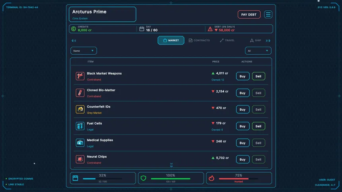Go to previous tabs with left chevrons
Image resolution: width=342 pixels, height=192 pixels.
74,41
